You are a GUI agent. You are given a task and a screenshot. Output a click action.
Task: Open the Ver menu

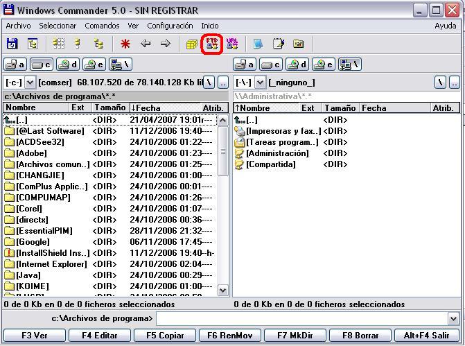click(x=133, y=26)
